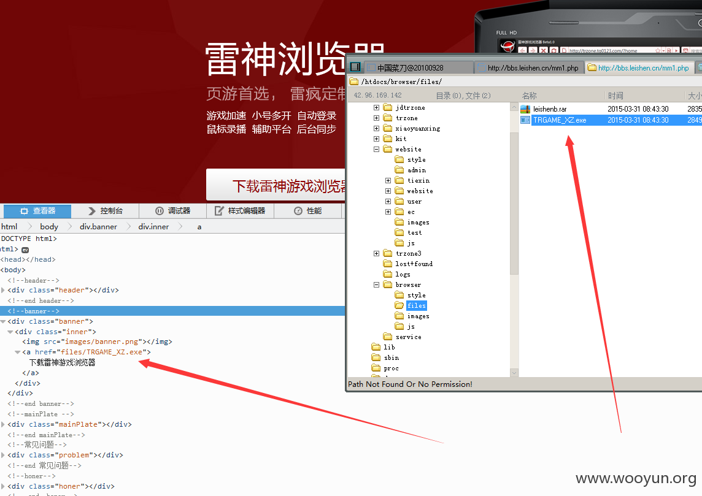Select the <!--mainPlate --> comment line

40,414
